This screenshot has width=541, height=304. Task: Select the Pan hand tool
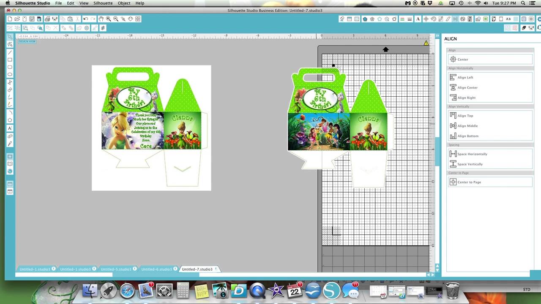101,19
